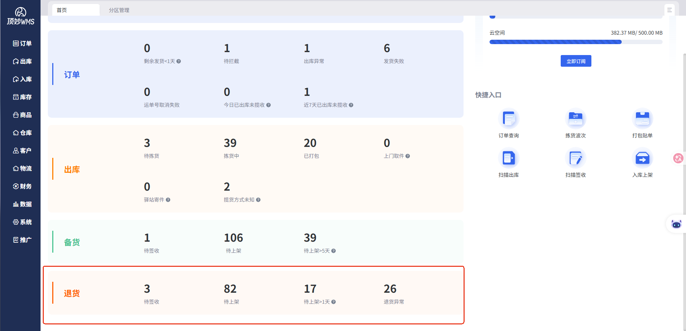Click help icon beside 上门取件

point(408,156)
